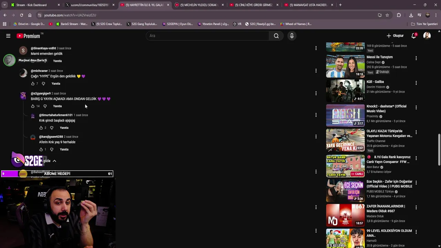The width and height of the screenshot is (441, 248).
Task: Switch to x.com communities tab
Action: [x=90, y=5]
